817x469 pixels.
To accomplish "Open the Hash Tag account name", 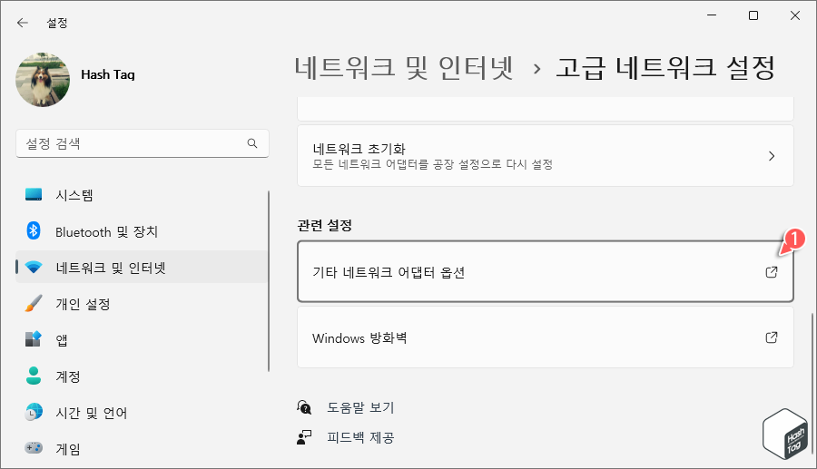I will click(x=108, y=75).
